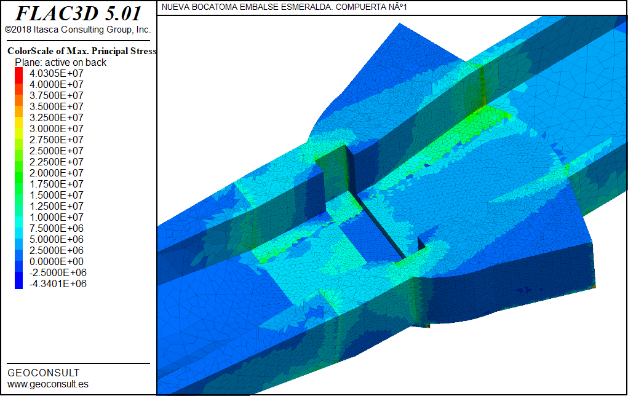The height and width of the screenshot is (396, 628).
Task: Click the plot title NUEVA BOCATOMA EMBALSE ESMERALDA
Action: pos(284,7)
